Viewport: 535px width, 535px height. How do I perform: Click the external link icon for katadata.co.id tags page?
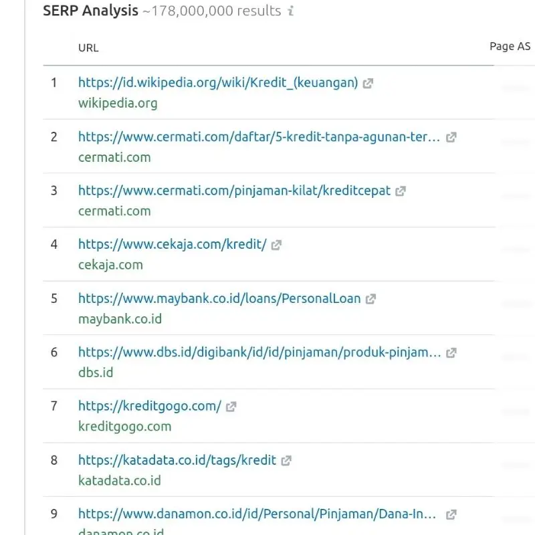(x=288, y=460)
